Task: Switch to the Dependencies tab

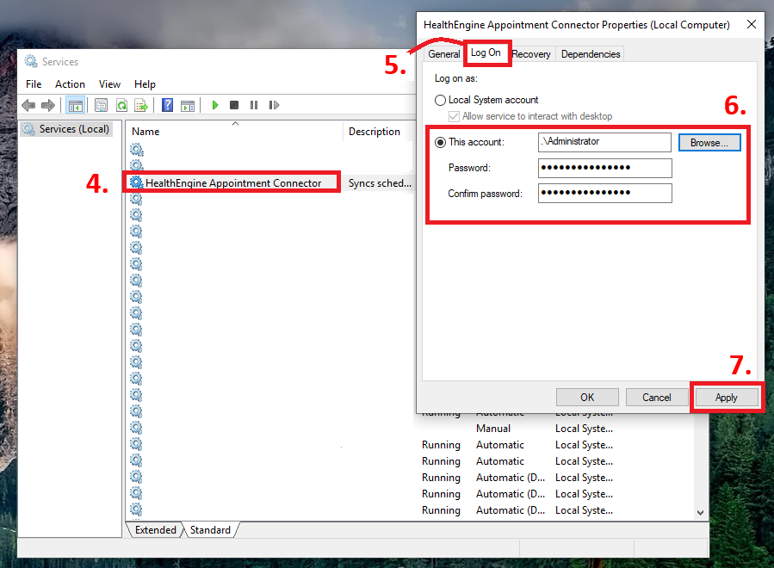Action: [590, 54]
